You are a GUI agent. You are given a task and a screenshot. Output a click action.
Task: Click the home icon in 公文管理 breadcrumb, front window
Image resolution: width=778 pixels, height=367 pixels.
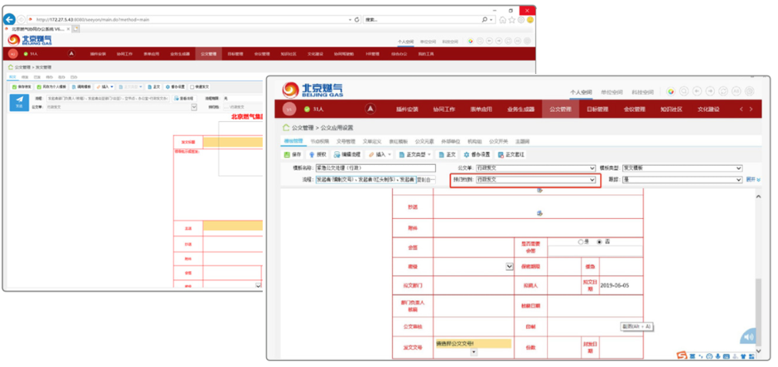pos(287,128)
